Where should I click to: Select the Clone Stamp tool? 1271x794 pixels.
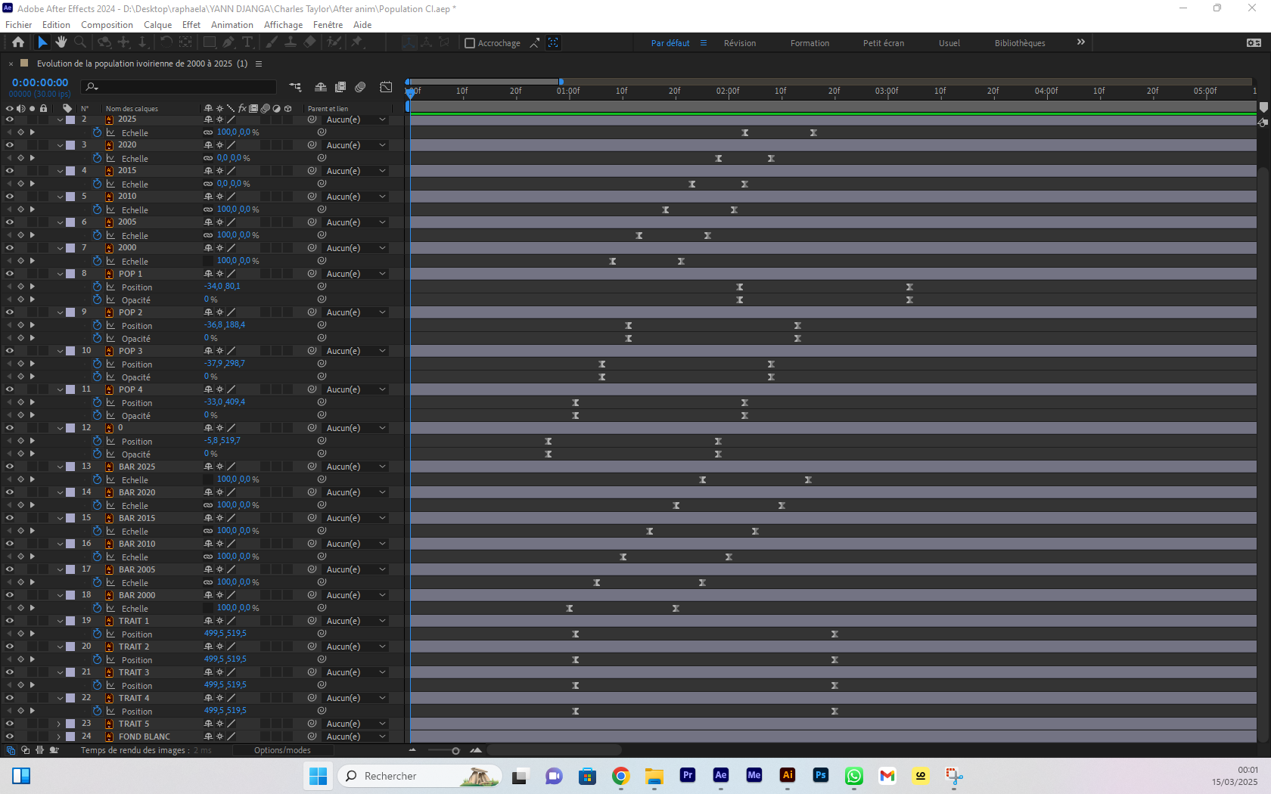click(x=290, y=42)
